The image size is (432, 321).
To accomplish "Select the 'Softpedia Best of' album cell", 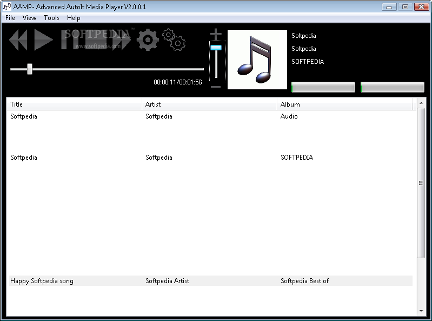I will tap(304, 281).
